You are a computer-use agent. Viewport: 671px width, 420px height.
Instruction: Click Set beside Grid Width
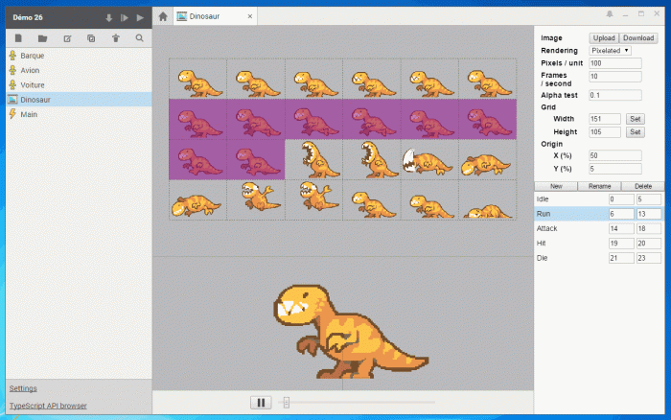click(x=635, y=119)
